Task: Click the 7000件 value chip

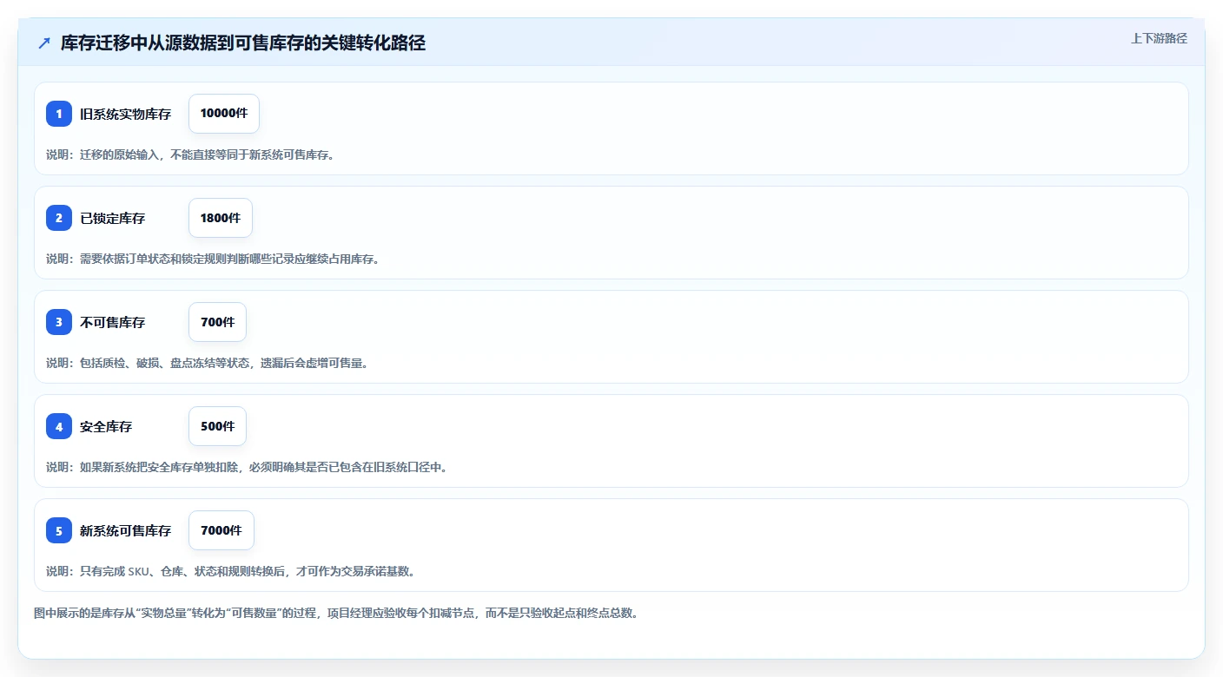Action: point(221,530)
